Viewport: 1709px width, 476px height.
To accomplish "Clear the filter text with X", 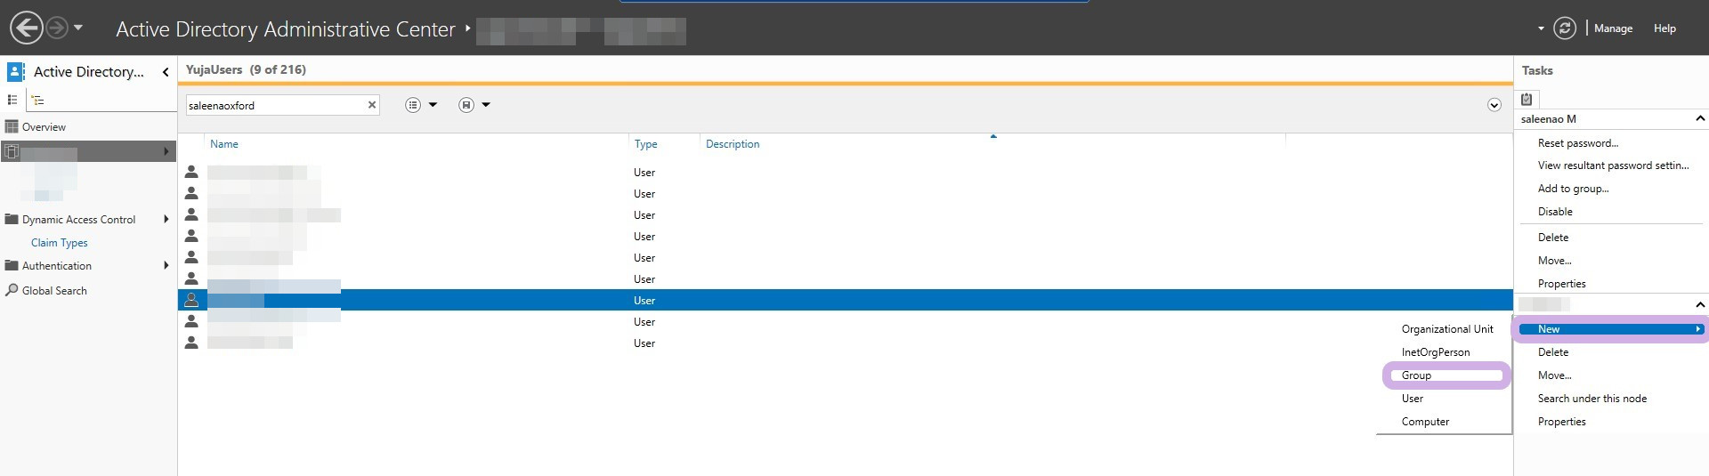I will [372, 105].
